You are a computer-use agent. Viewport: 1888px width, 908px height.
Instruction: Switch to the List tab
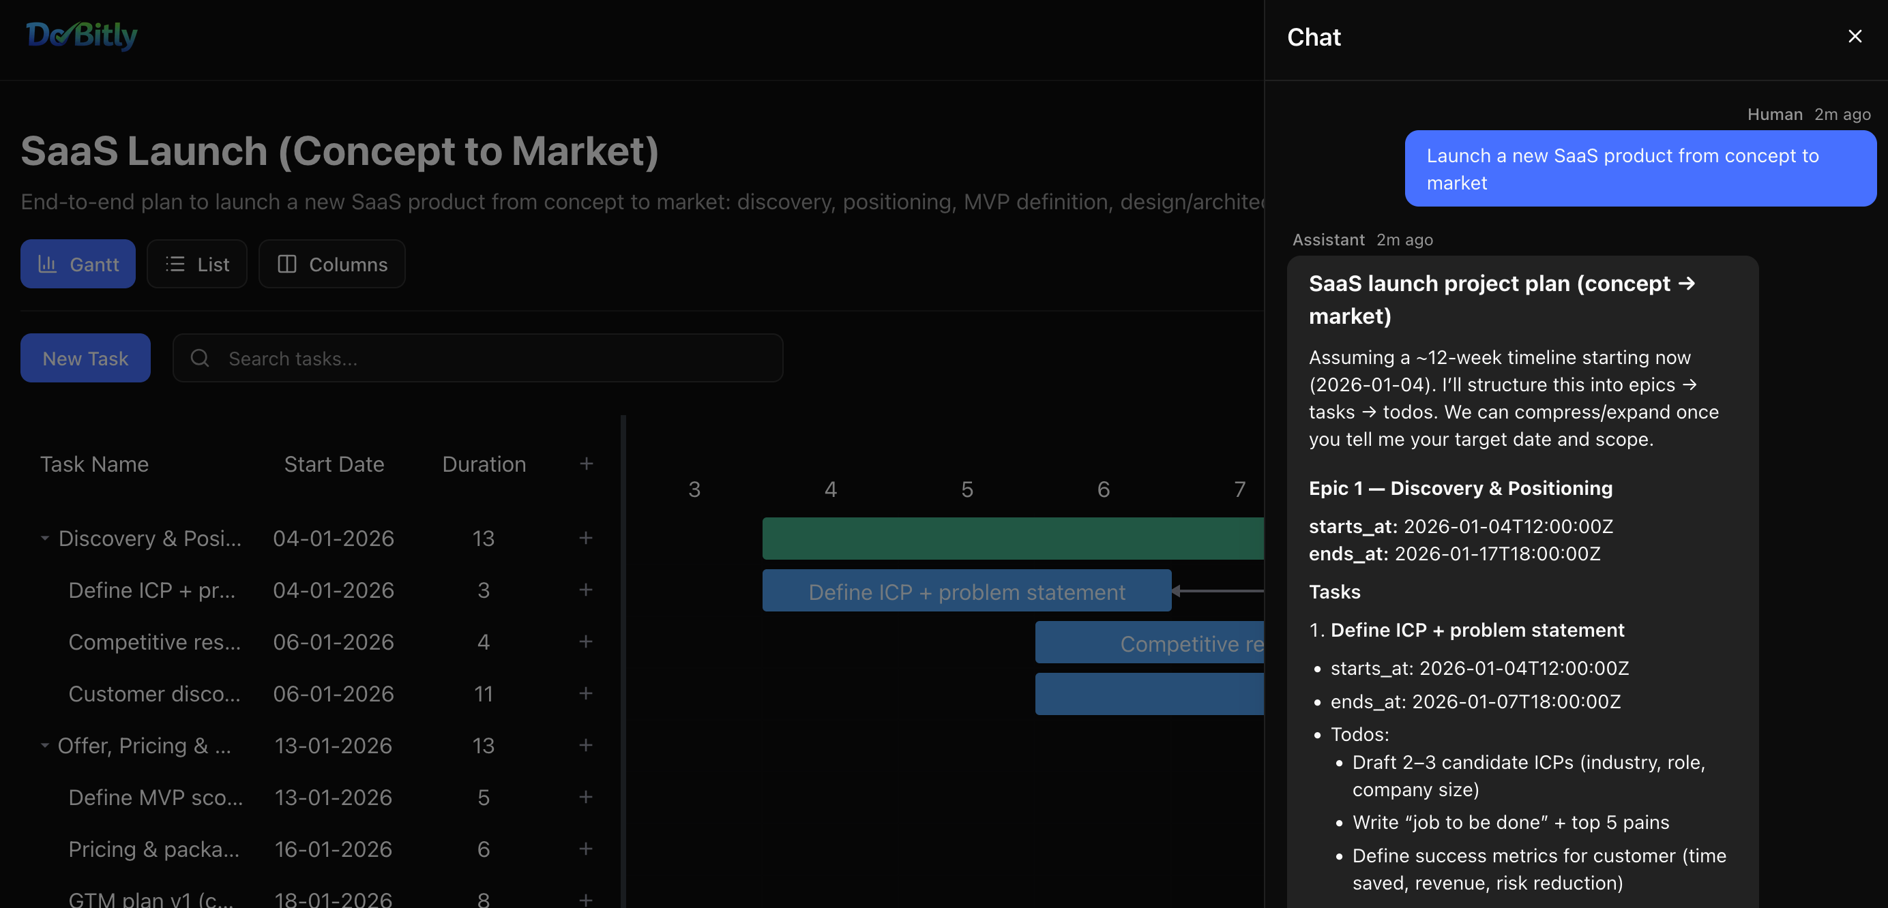pos(196,264)
